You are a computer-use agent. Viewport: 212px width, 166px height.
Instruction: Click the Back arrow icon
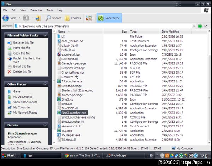(6, 18)
